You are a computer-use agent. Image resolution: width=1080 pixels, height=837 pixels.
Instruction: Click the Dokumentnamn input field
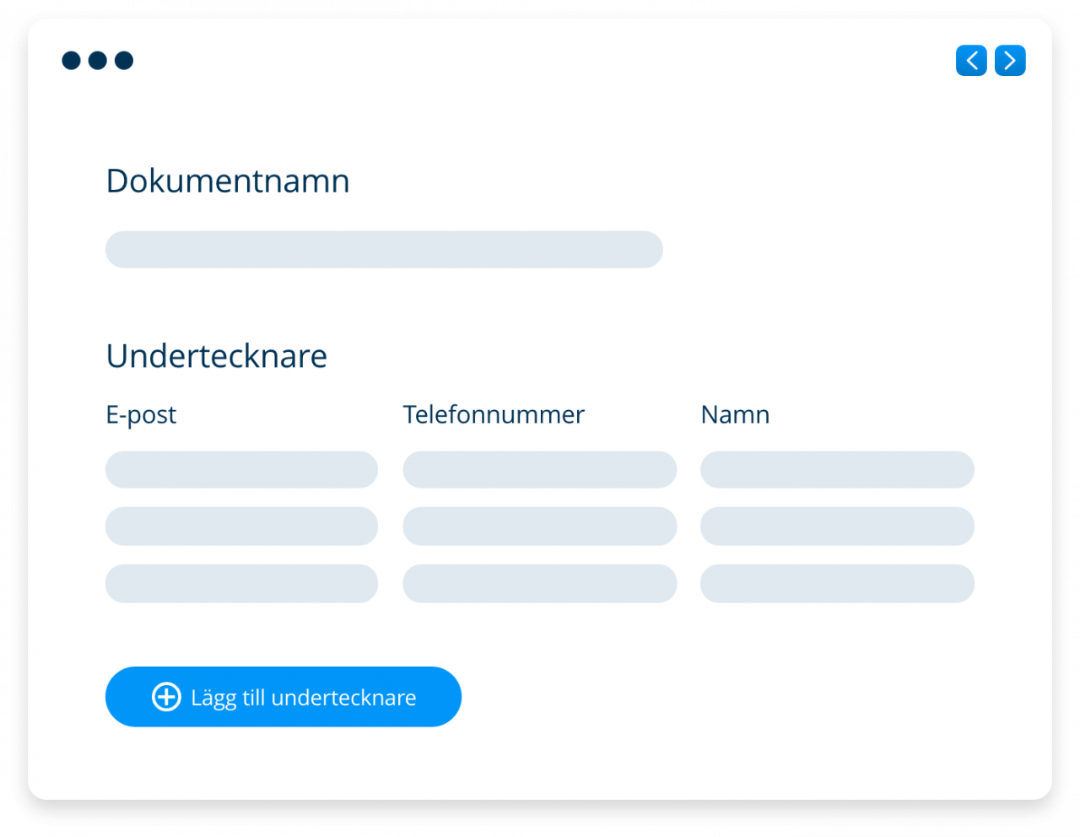coord(384,250)
